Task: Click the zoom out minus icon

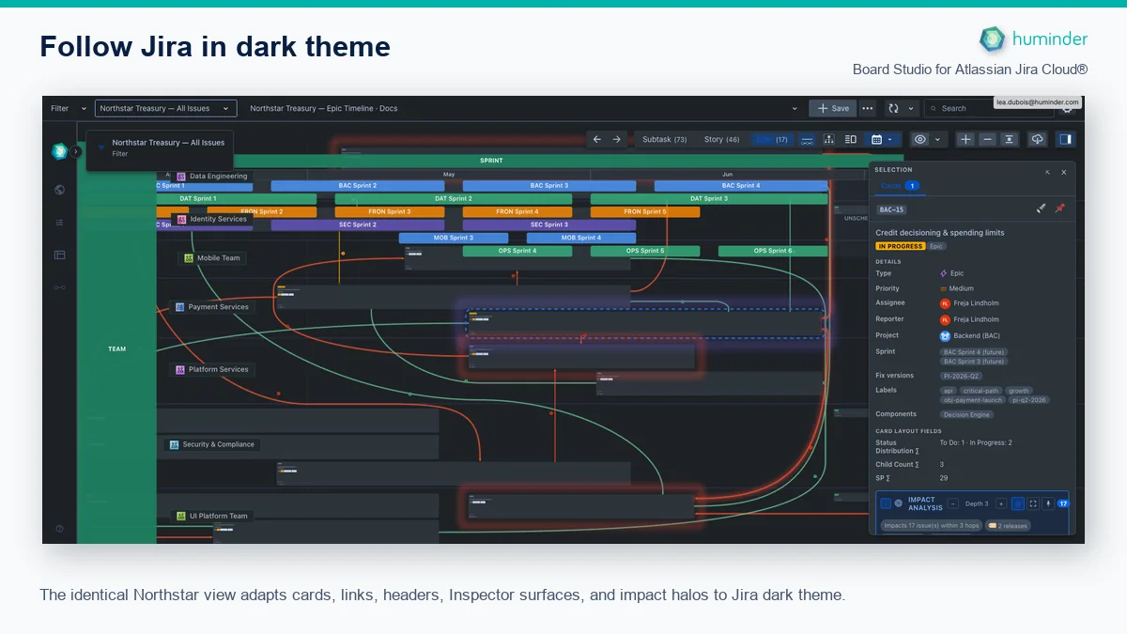Action: coord(987,139)
